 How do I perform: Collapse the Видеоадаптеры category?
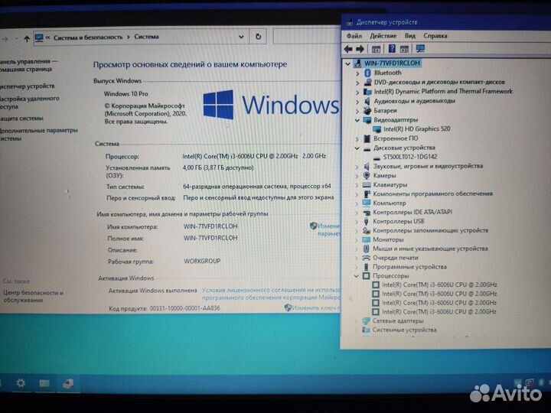pos(357,120)
